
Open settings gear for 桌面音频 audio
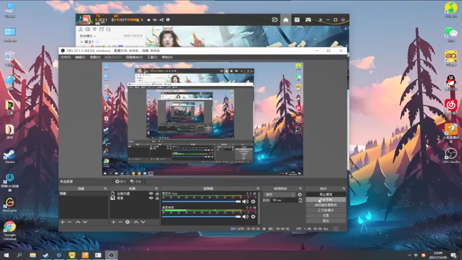point(253,217)
